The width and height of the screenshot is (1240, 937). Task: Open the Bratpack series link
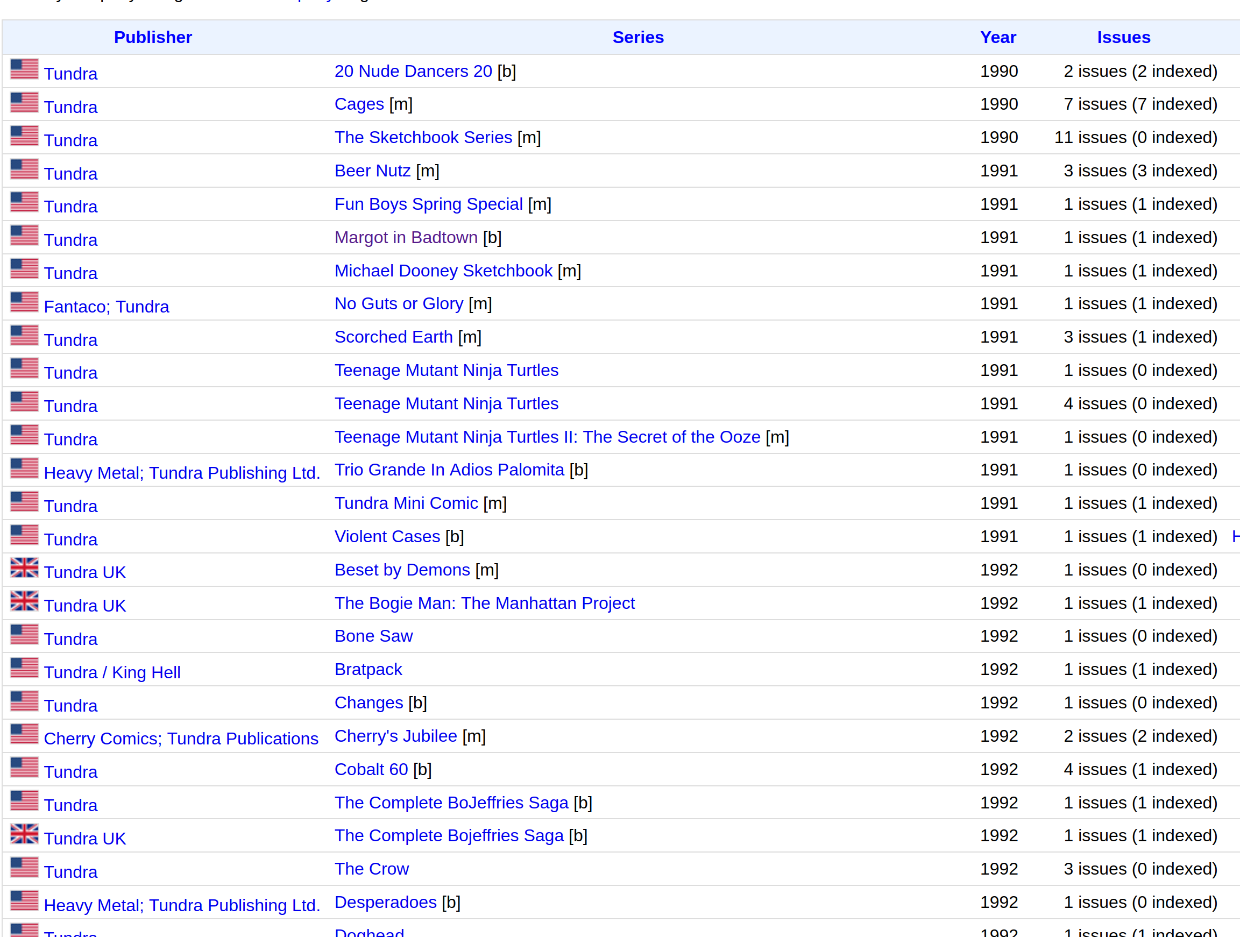pyautogui.click(x=369, y=669)
